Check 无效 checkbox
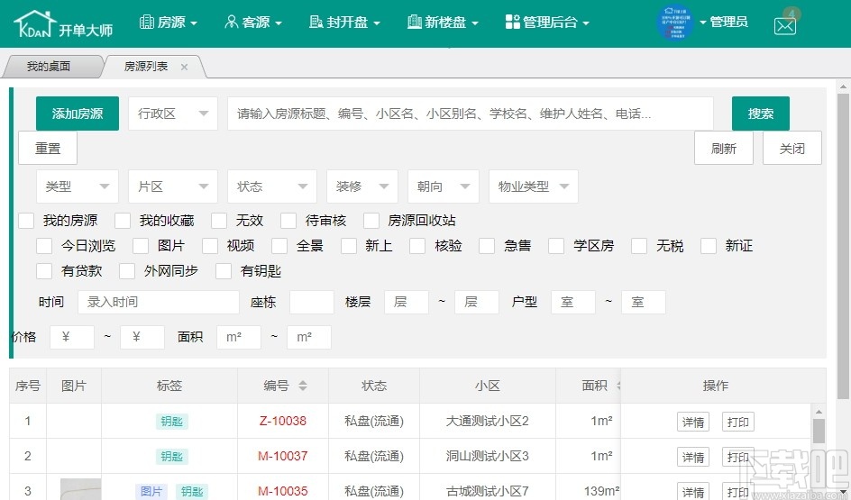851x500 pixels. pos(219,221)
